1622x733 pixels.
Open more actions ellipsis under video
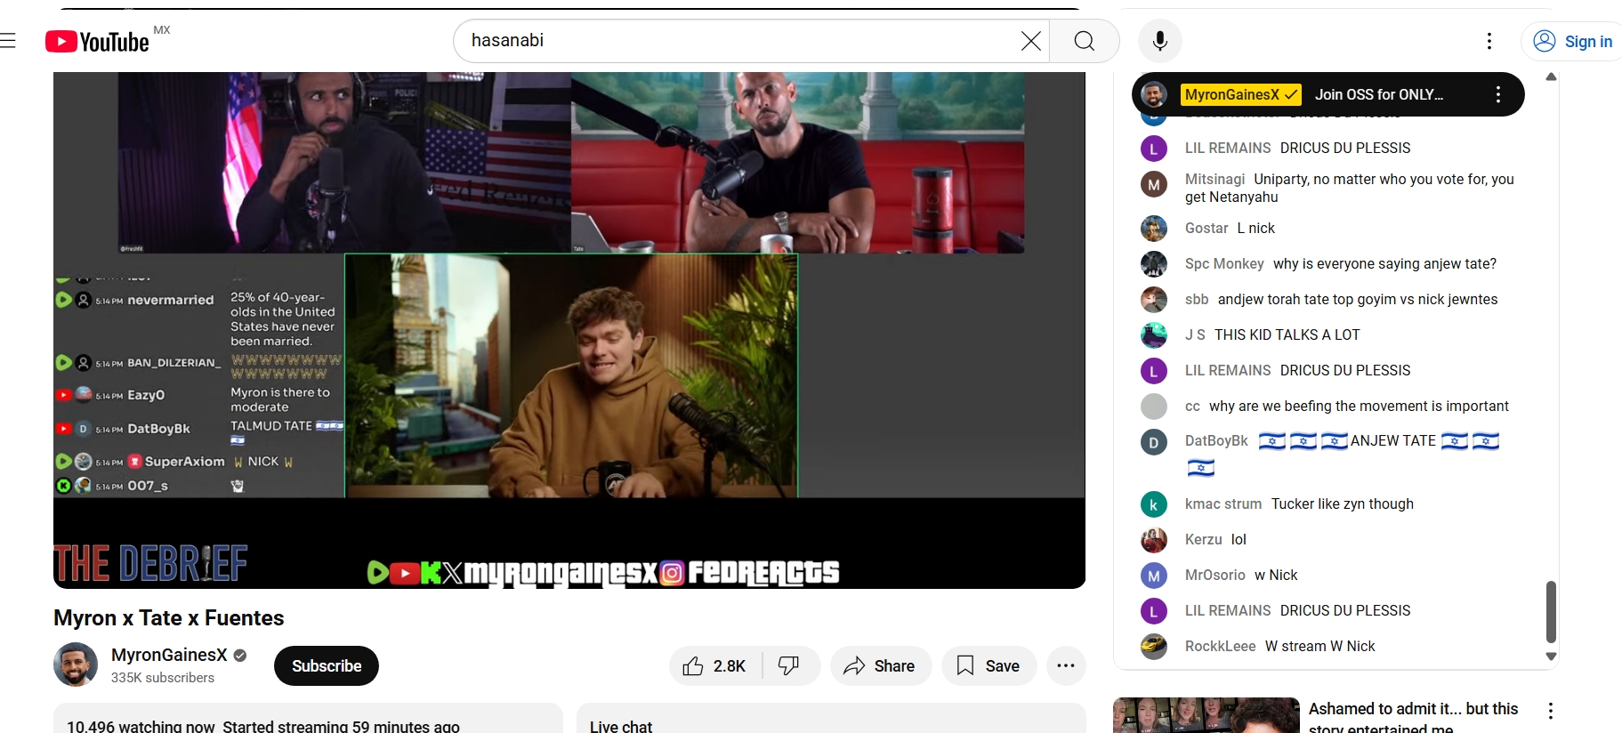(x=1066, y=666)
